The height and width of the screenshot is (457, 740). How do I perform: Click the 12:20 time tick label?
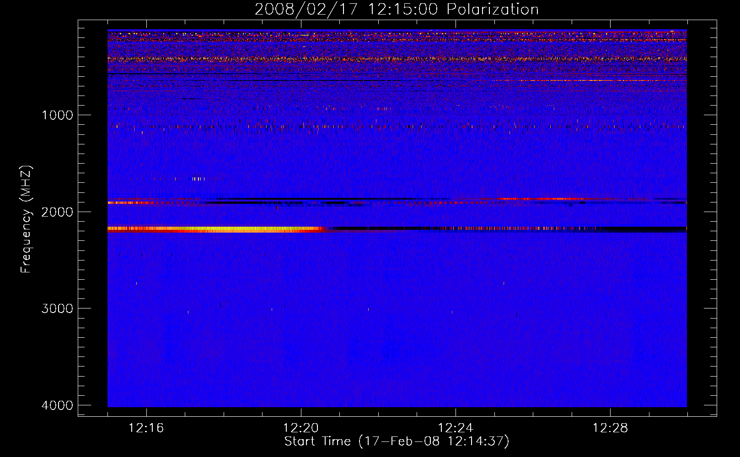pos(301,428)
